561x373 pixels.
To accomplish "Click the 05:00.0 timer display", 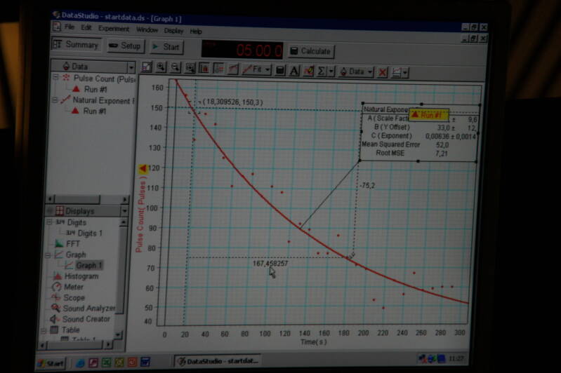I will [242, 50].
